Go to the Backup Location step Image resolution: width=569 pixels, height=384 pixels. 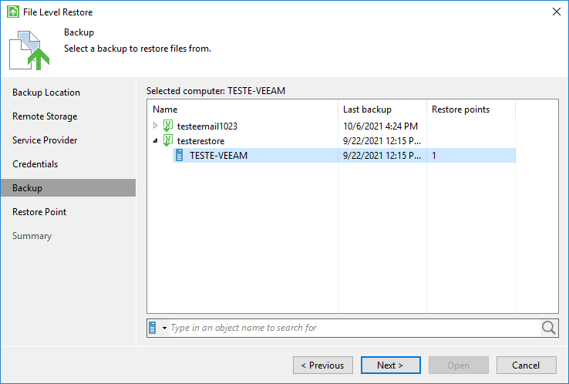(46, 93)
